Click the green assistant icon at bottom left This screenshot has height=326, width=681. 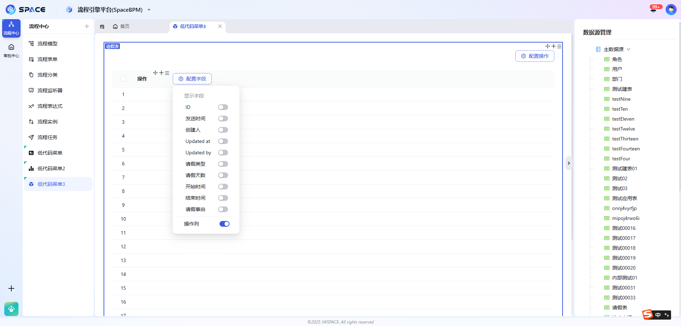pyautogui.click(x=11, y=309)
